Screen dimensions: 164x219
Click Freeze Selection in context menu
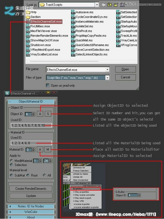(x=81, y=171)
